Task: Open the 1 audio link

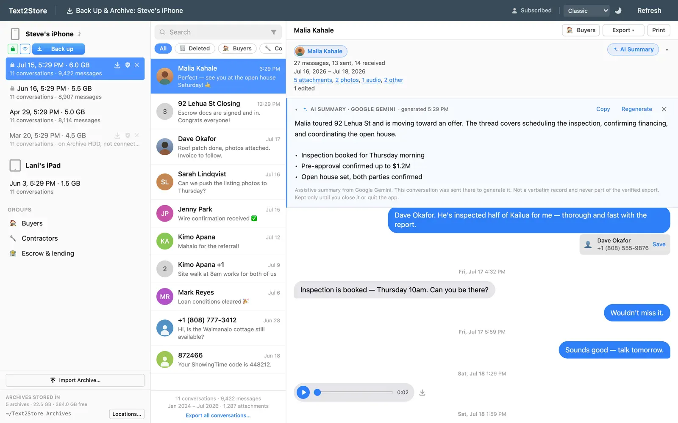Action: click(372, 80)
